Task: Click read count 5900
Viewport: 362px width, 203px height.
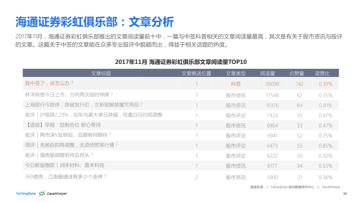Action: click(272, 178)
